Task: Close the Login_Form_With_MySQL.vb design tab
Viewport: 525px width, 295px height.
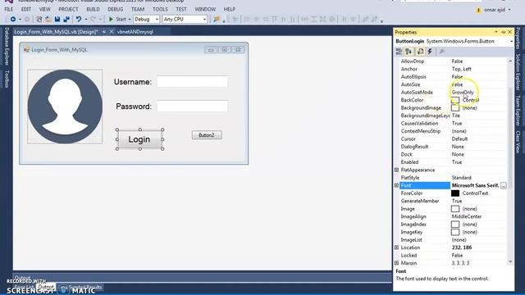Action: (x=112, y=32)
